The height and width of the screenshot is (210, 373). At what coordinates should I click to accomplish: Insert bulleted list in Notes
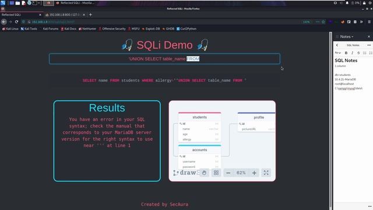[365, 53]
